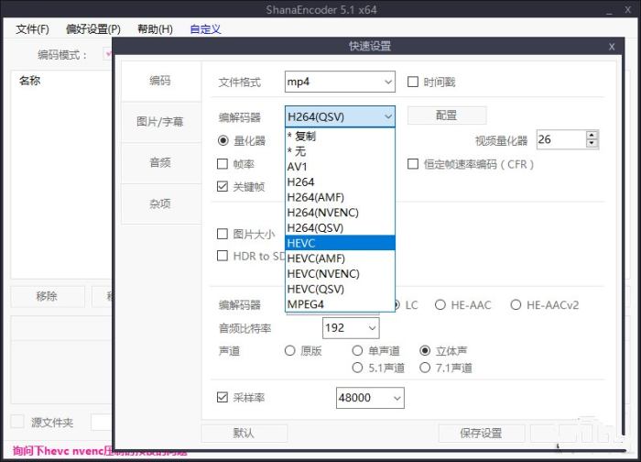
Task: Choose plain H264 codec option
Action: click(340, 182)
